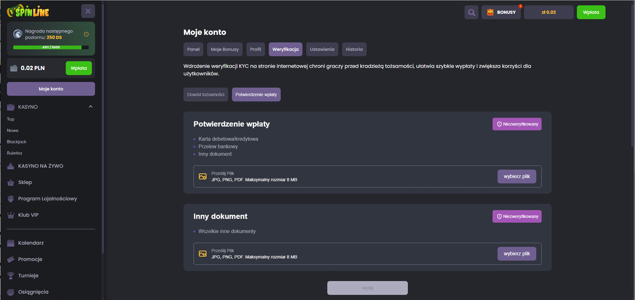Close the sidebar with X icon
This screenshot has height=300, width=635.
88,11
